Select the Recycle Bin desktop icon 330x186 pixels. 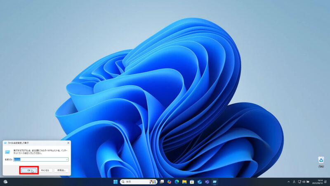[x=321, y=161]
